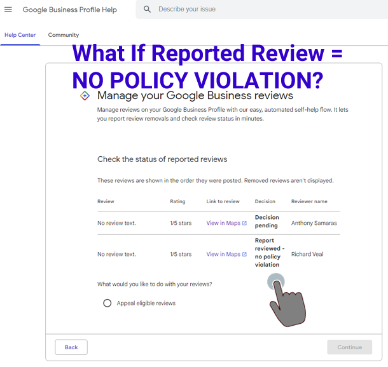Switch to the Community tab
388x367 pixels.
coord(64,35)
